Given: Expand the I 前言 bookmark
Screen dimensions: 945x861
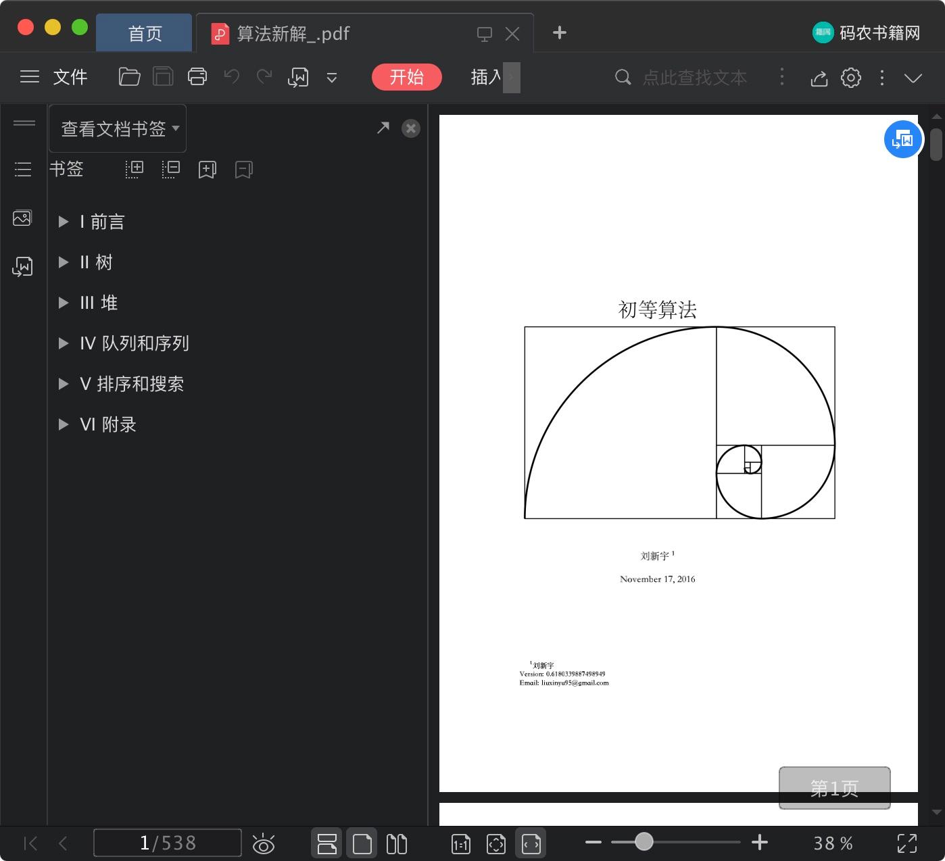Looking at the screenshot, I should 64,222.
